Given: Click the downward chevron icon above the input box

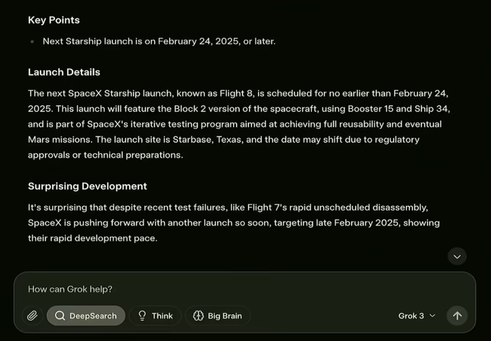Looking at the screenshot, I should pos(457,256).
